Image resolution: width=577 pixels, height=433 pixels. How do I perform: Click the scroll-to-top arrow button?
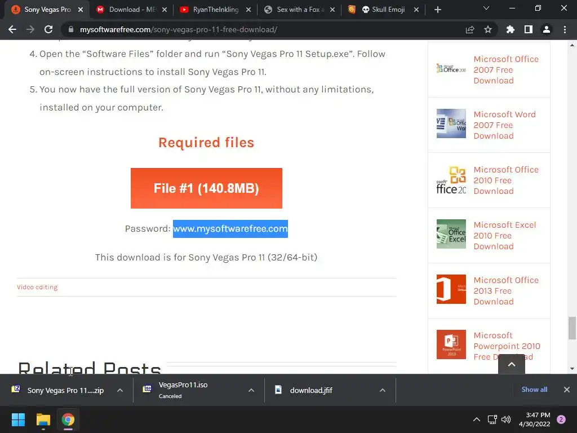point(512,364)
